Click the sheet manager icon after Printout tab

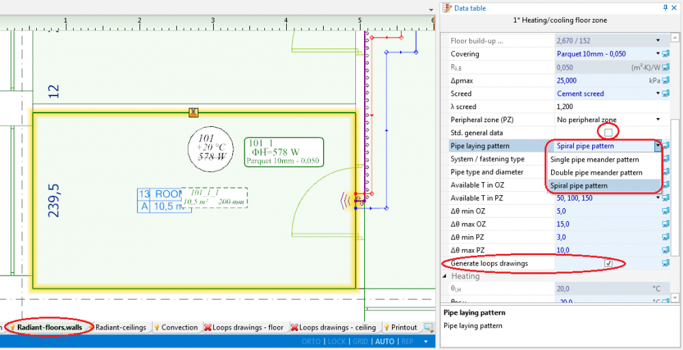pos(428,327)
